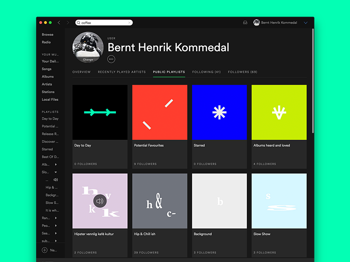Open the Followers (69) tab

pos(243,72)
